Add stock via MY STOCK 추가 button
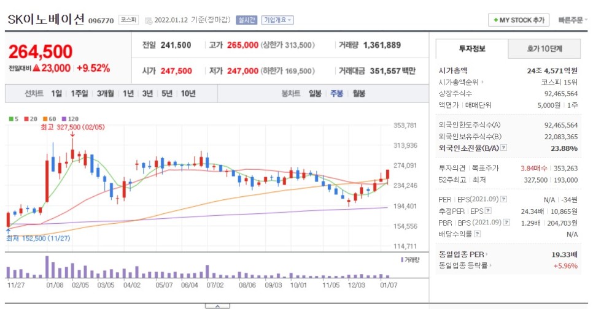This screenshot has width=593, height=309. click(519, 20)
